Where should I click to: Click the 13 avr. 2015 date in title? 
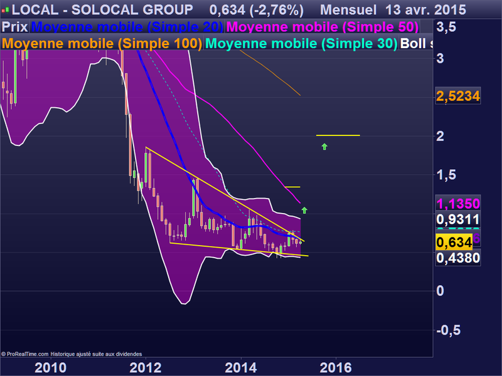pos(425,10)
